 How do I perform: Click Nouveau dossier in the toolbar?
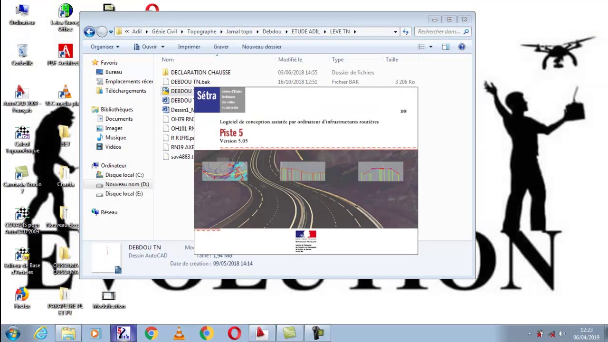tap(262, 47)
